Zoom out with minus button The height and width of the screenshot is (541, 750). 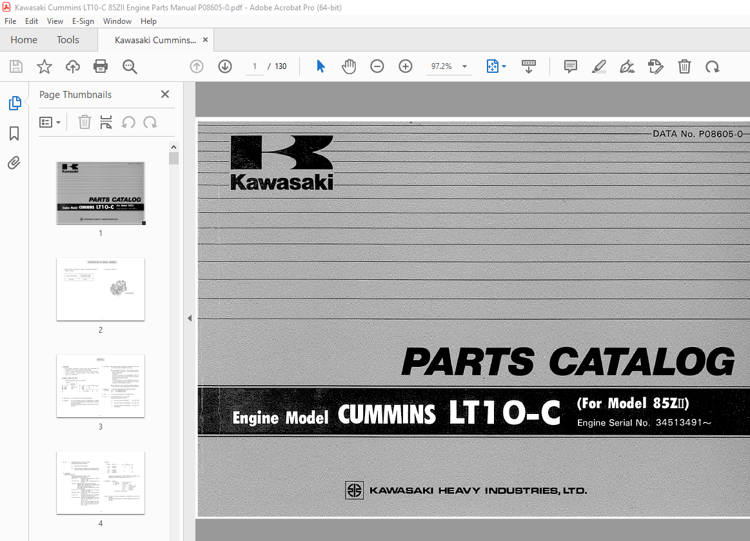(377, 66)
